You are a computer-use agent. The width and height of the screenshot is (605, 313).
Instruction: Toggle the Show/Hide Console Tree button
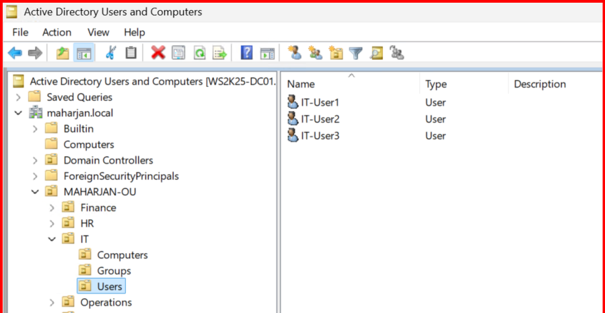tap(83, 53)
